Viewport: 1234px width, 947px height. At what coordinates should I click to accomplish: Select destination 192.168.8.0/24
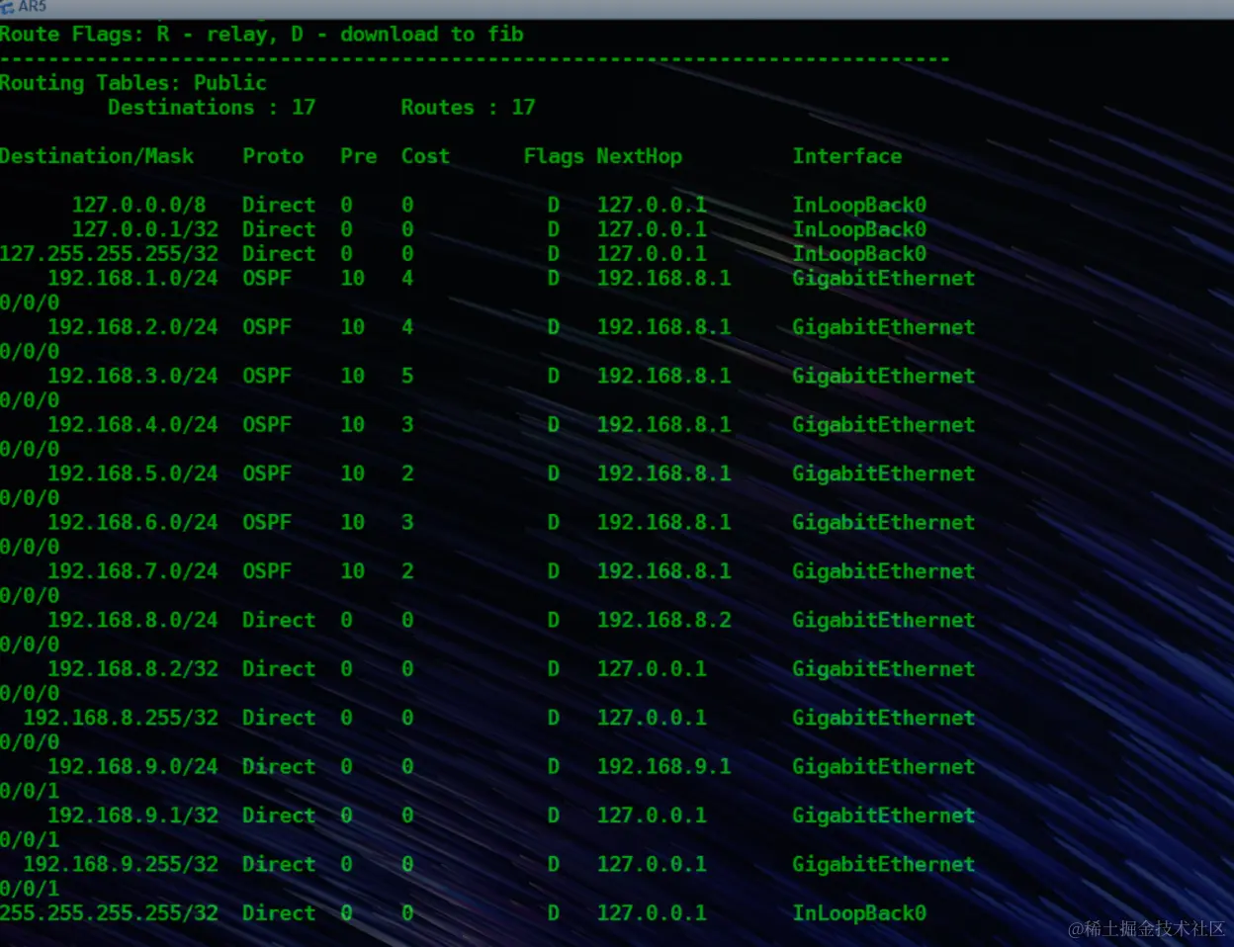click(133, 621)
